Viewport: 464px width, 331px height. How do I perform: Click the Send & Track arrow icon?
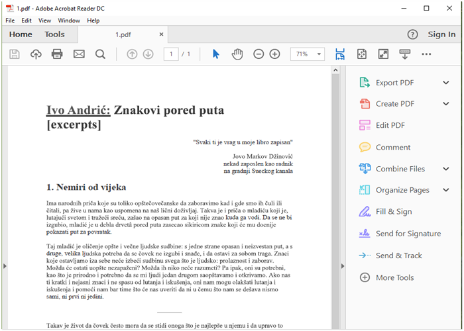[365, 256]
